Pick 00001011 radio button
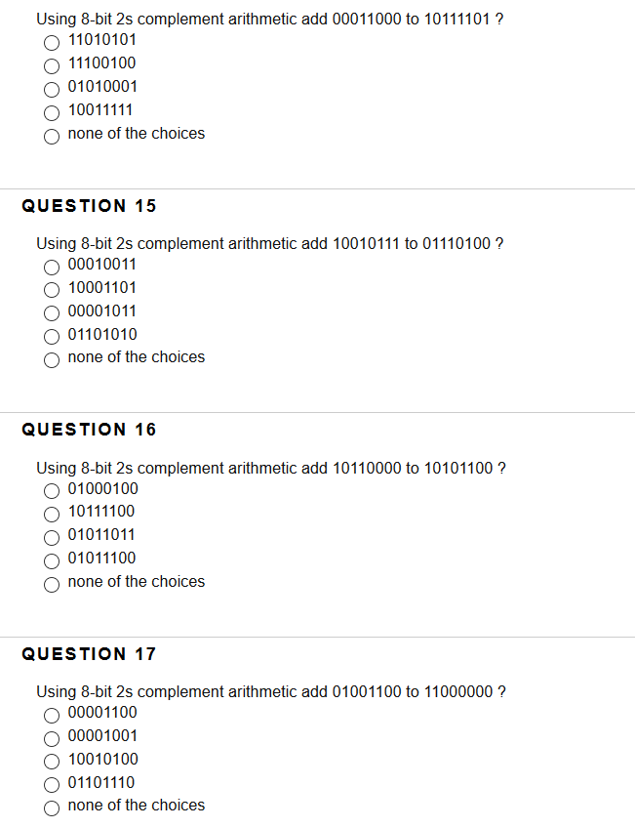The width and height of the screenshot is (635, 828). click(52, 313)
